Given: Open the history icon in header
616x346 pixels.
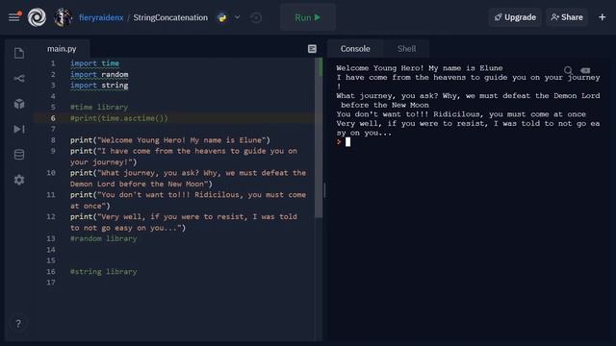Looking at the screenshot, I should point(256,17).
